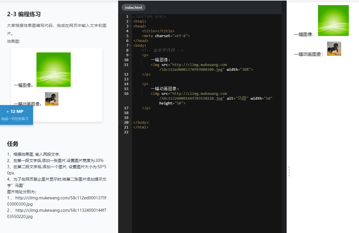The height and width of the screenshot is (233, 359).
Task: Collapse the html tag fold arrow on line 2
Action: click(130, 22)
